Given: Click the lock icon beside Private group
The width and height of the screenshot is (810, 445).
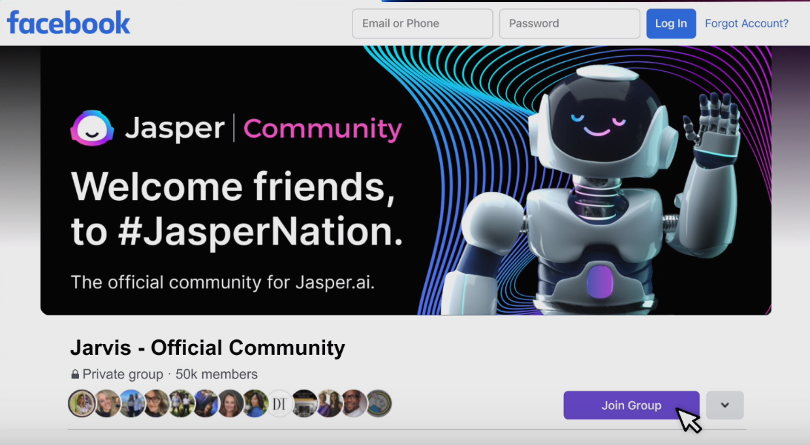Looking at the screenshot, I should [x=75, y=375].
